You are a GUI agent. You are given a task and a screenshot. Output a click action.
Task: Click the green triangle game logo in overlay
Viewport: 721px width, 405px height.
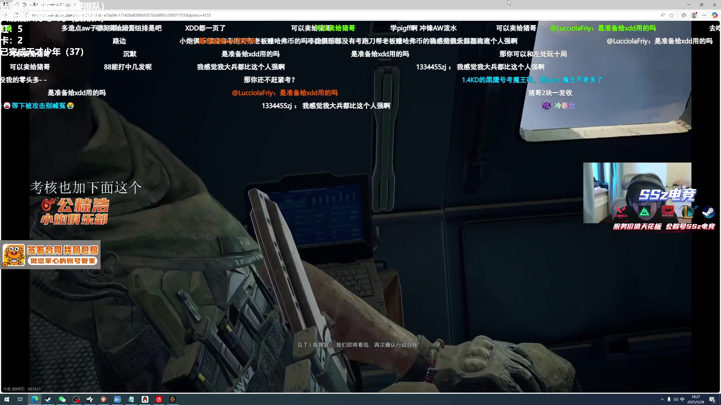point(644,211)
